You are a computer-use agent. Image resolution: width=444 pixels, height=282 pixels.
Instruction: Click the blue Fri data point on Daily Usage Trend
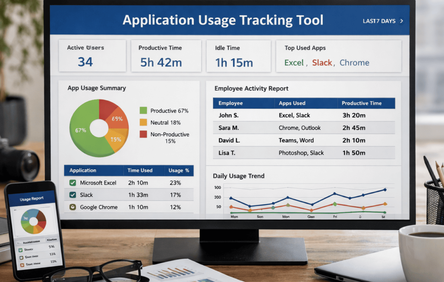pyautogui.click(x=334, y=194)
